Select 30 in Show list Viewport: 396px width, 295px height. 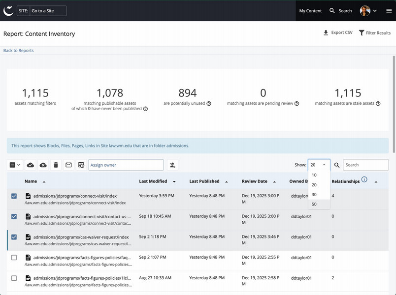(x=319, y=194)
